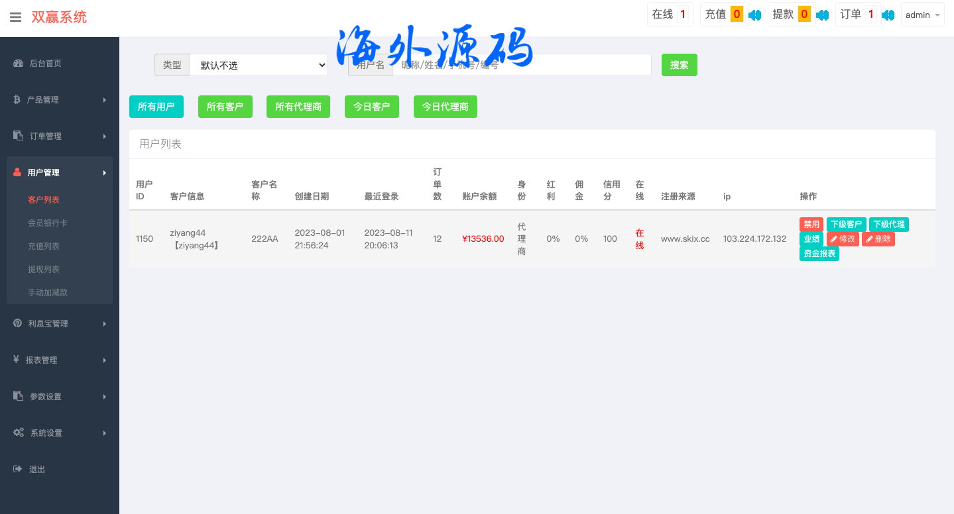
Task: Click the green 搜索 button
Action: pos(679,65)
